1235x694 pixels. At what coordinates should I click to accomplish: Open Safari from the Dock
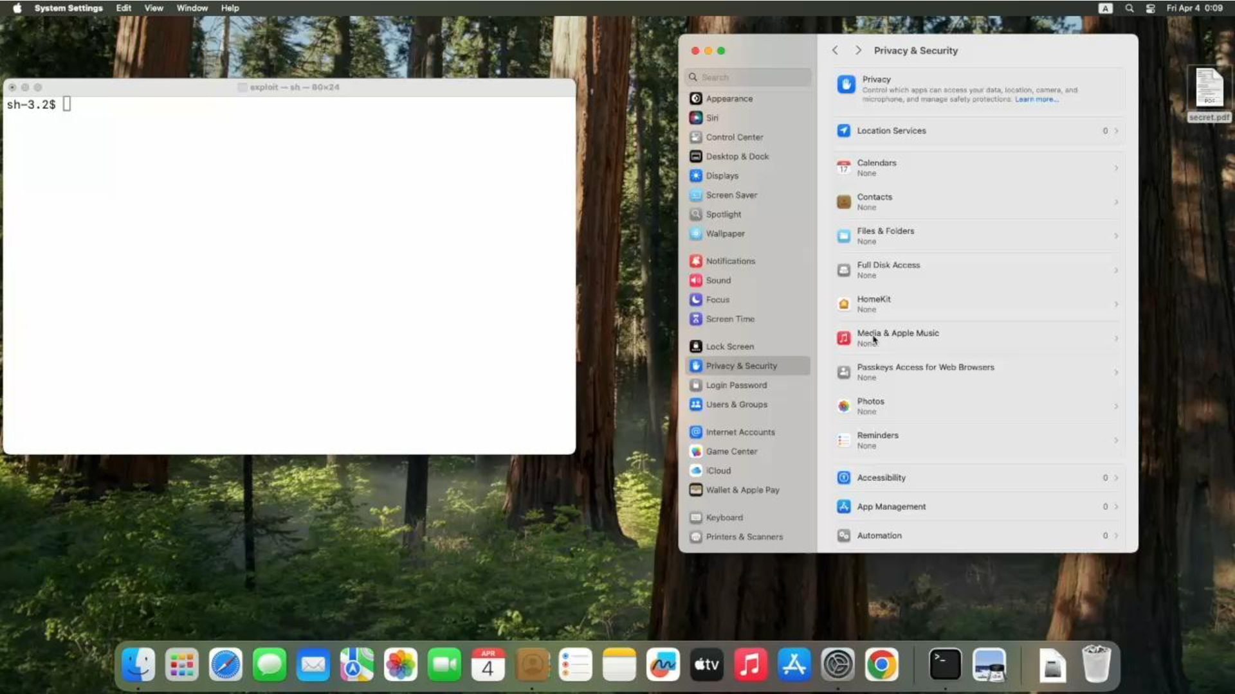226,664
